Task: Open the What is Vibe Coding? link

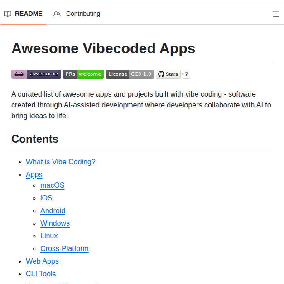Action: click(61, 162)
